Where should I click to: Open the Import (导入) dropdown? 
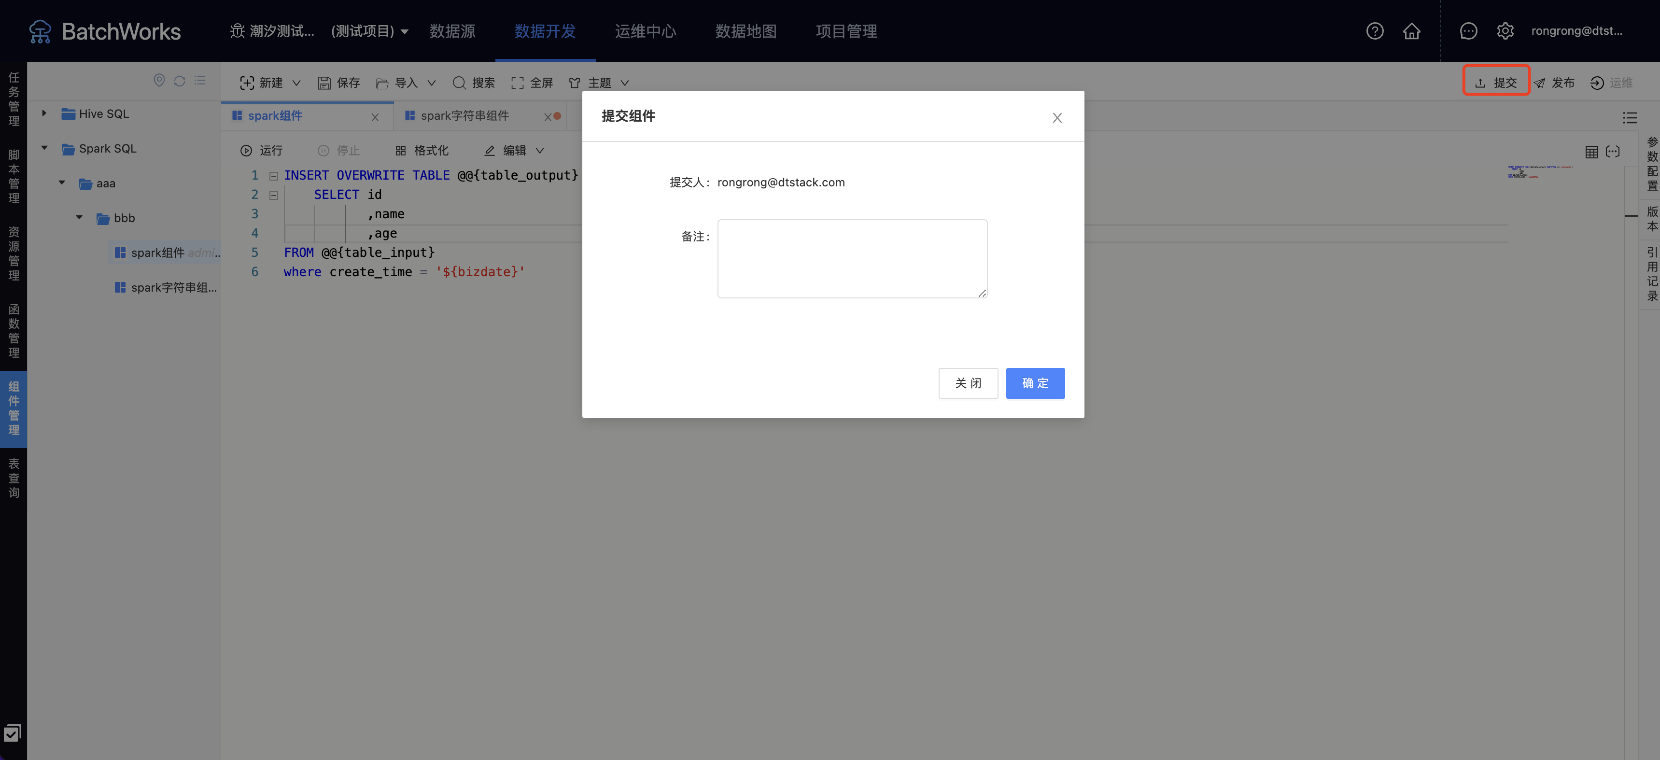[406, 83]
